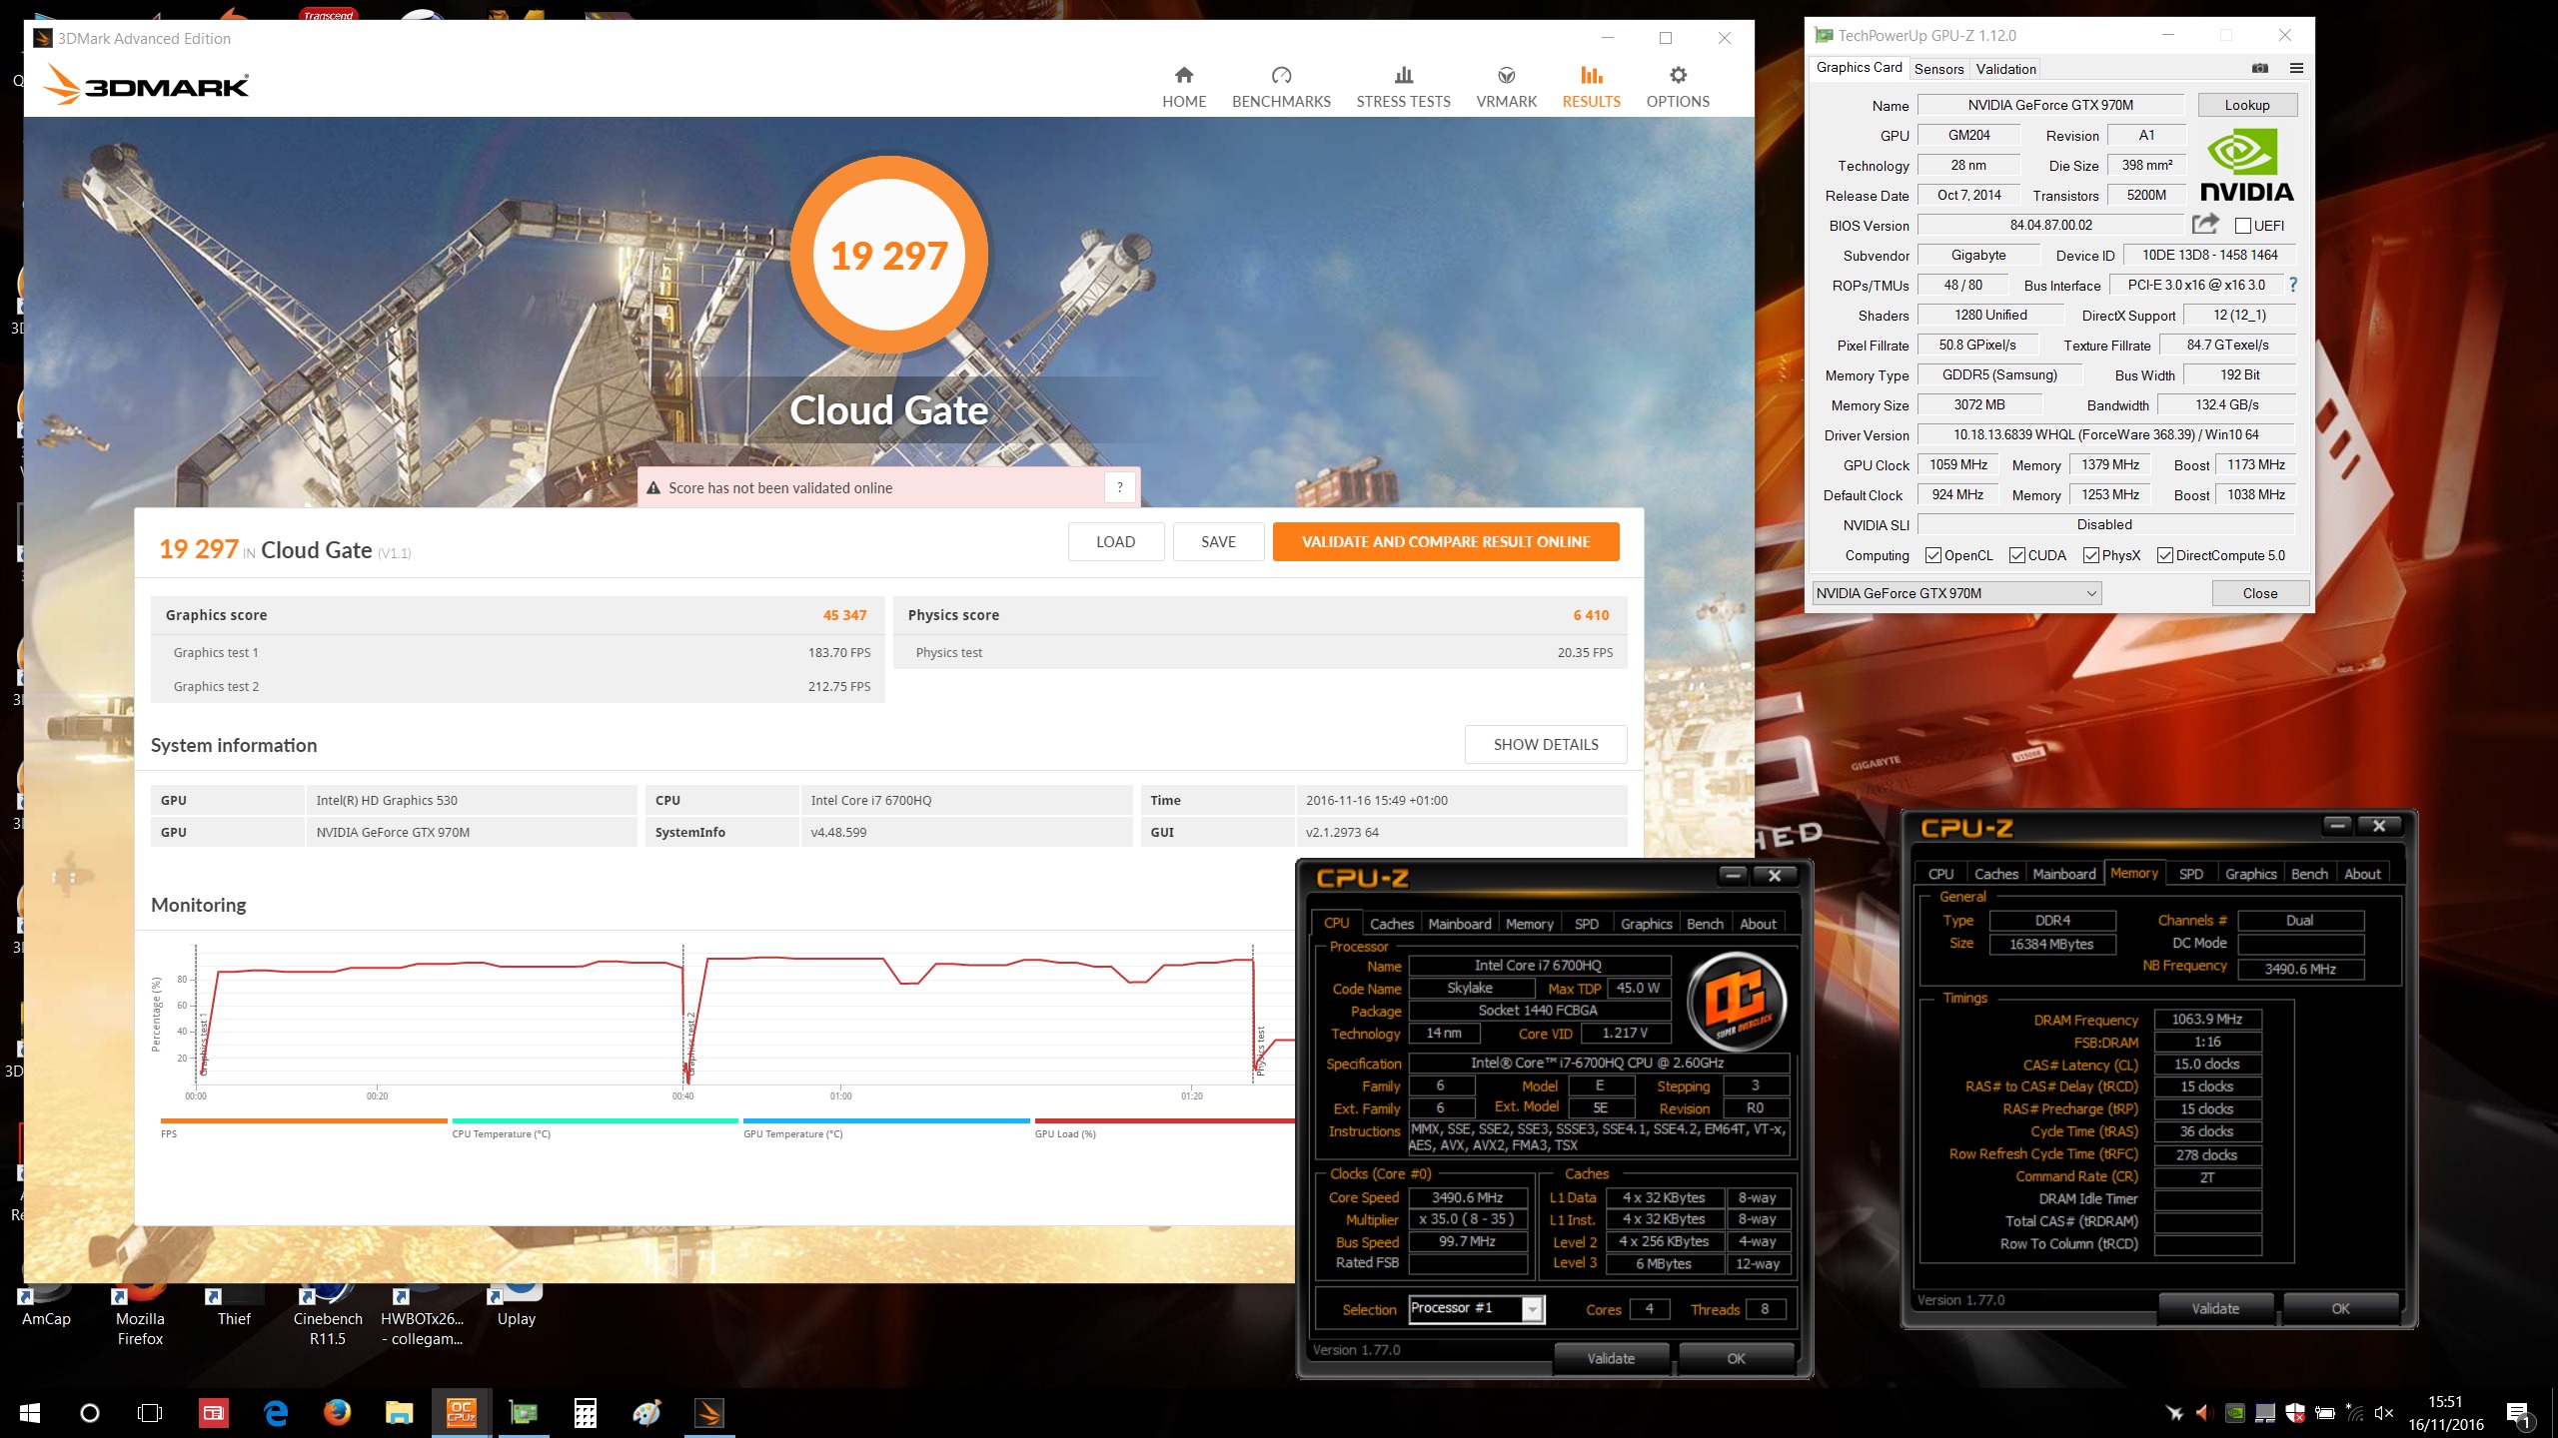Click Validate in CPU-Z CPU window
Viewport: 2558px width, 1438px height.
click(x=1611, y=1358)
